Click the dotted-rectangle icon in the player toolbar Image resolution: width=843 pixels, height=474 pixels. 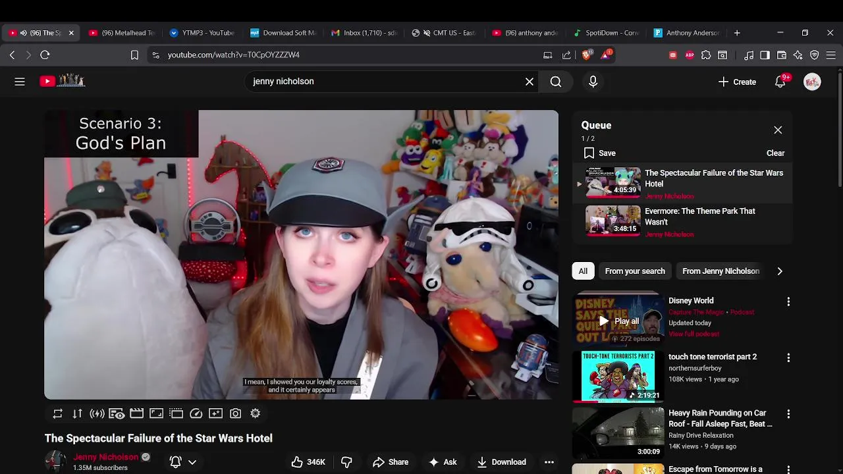pos(176,413)
